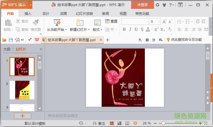
Task: Click the Save disk icon
Action: pos(11,40)
